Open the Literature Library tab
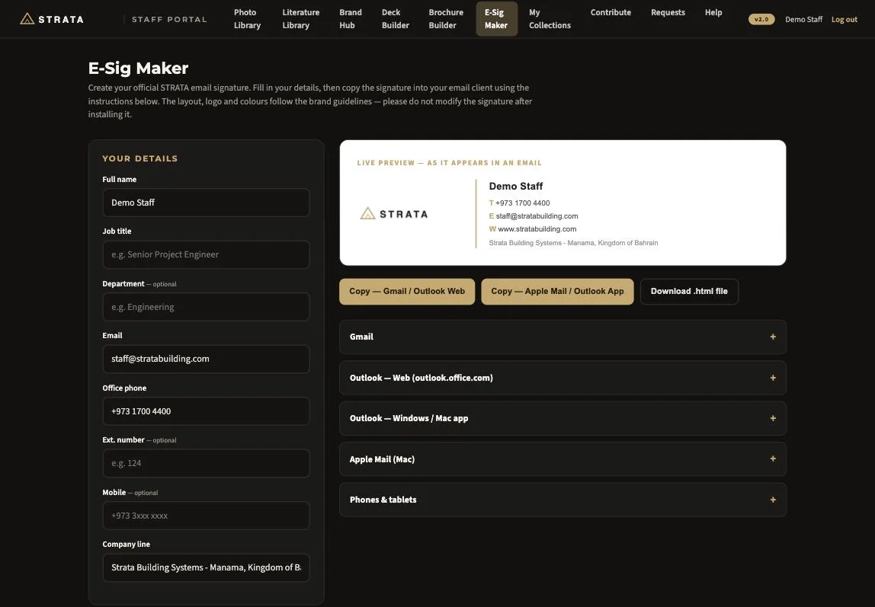 [301, 19]
